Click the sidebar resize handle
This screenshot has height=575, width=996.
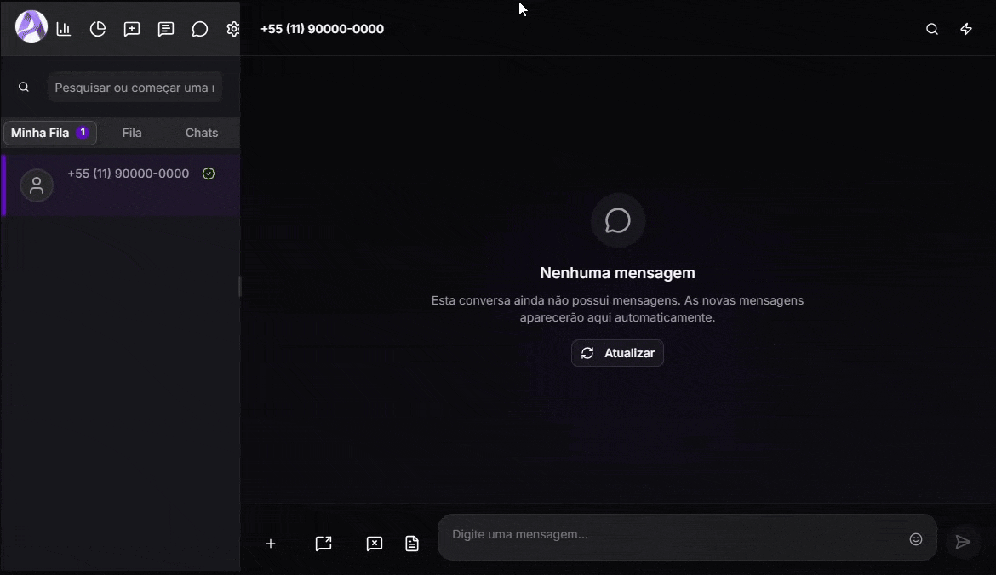pos(239,287)
